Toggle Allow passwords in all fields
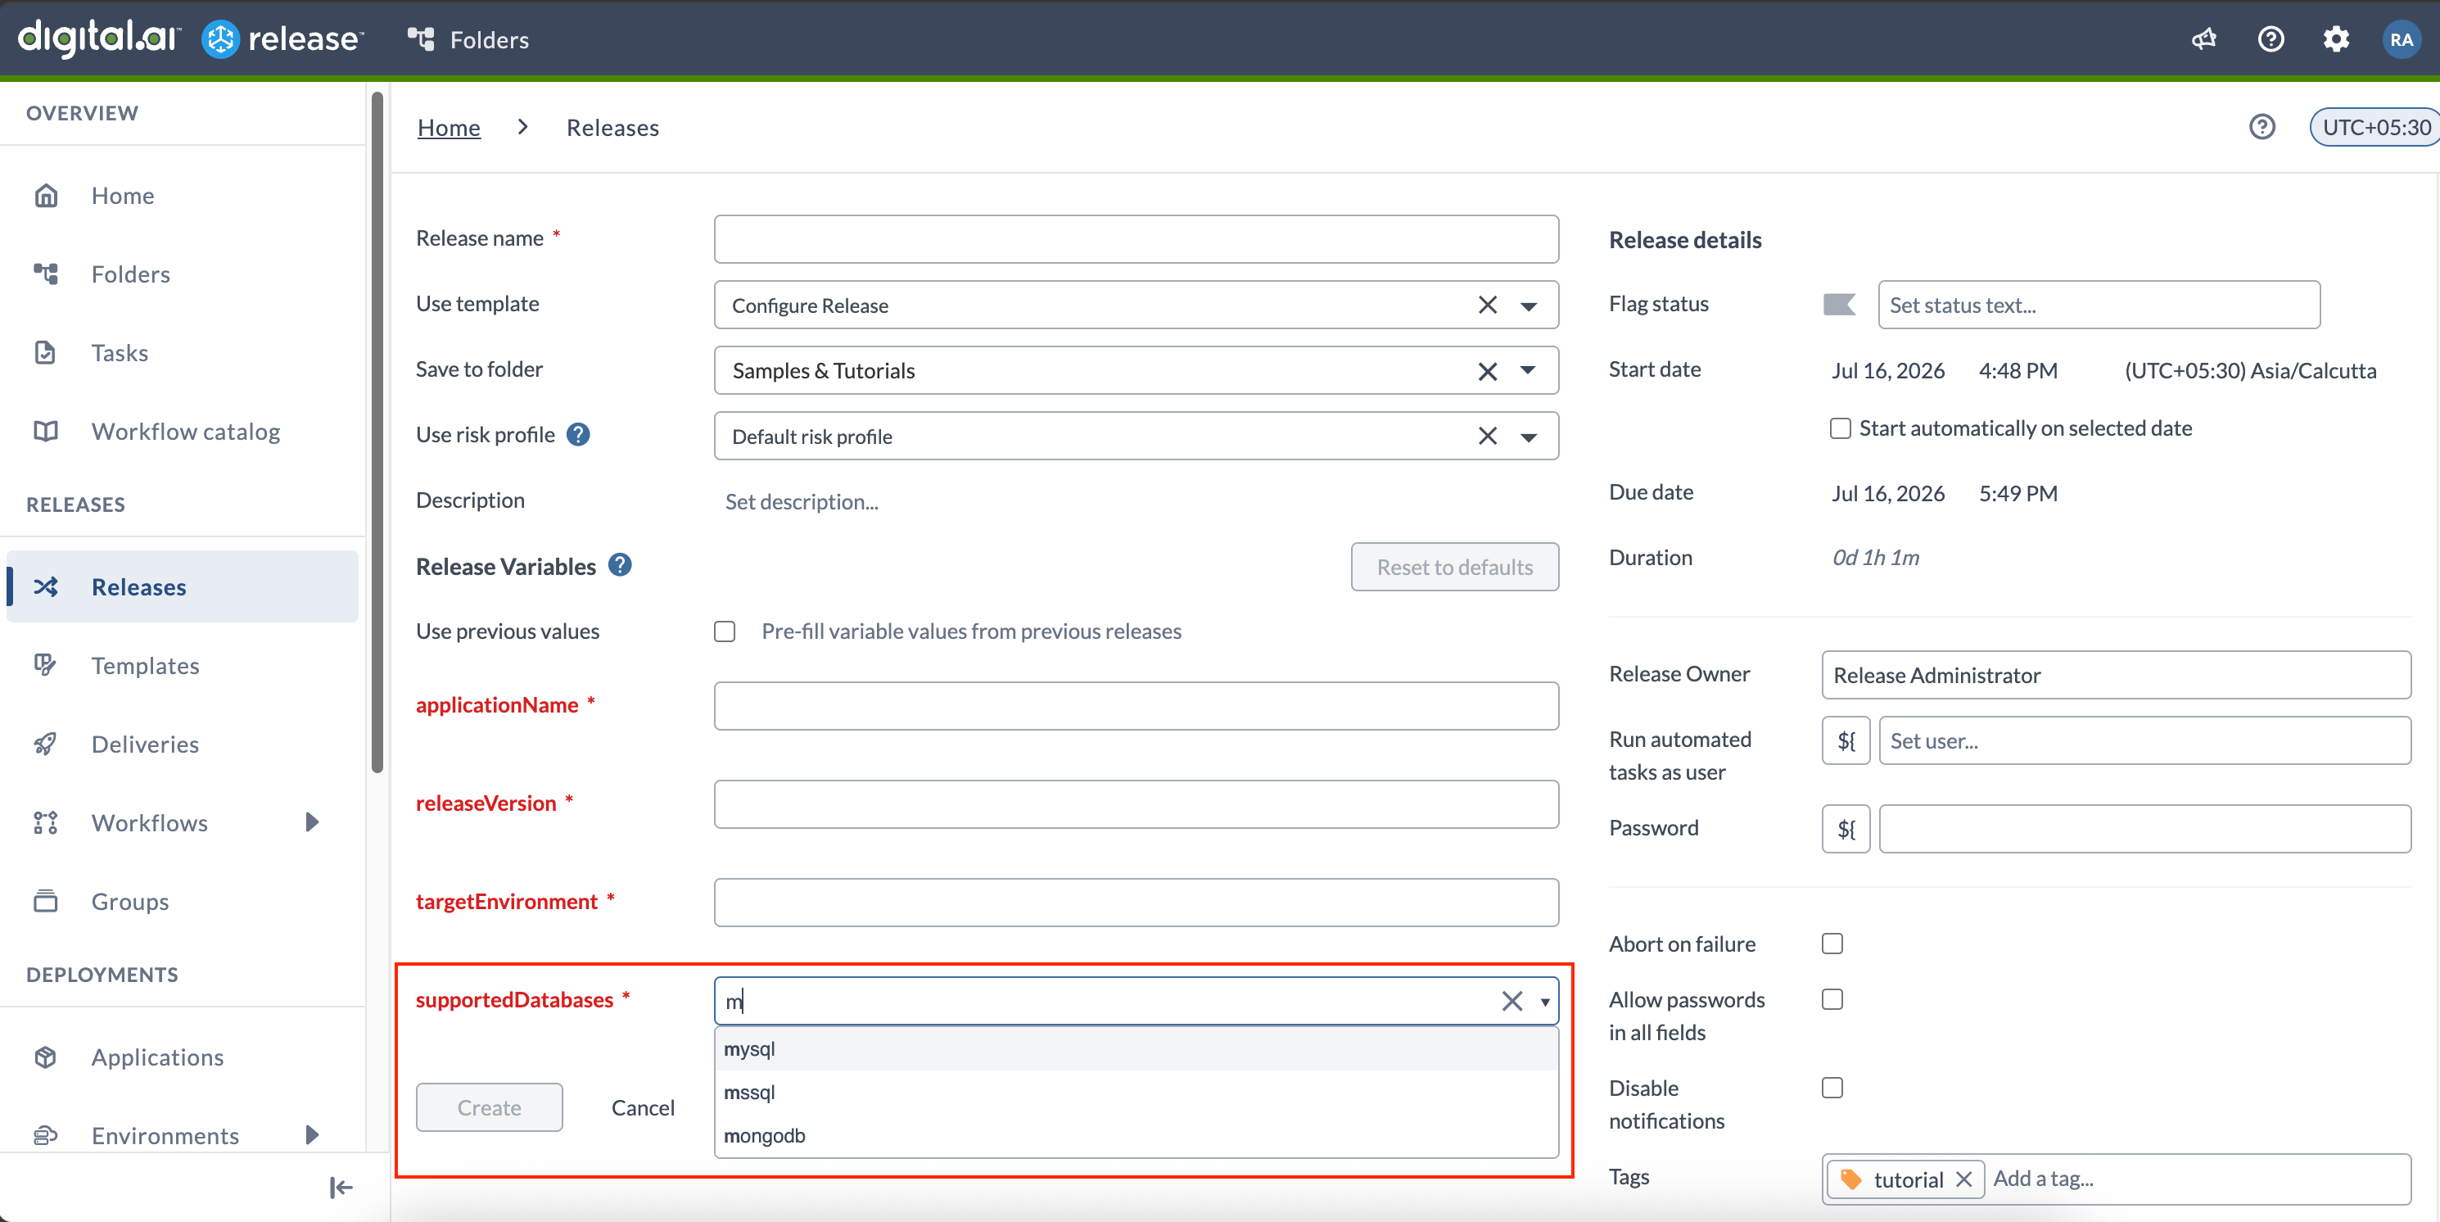 tap(1832, 999)
